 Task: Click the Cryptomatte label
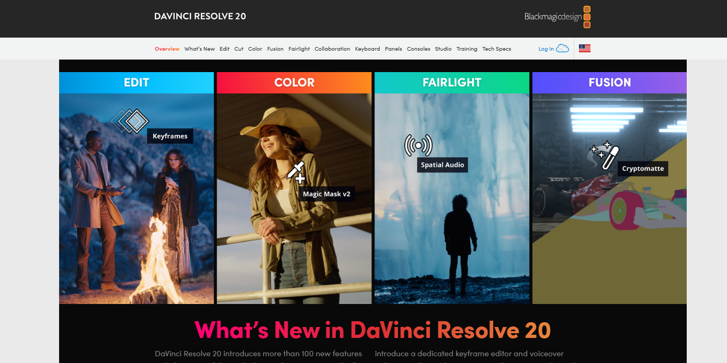point(643,169)
